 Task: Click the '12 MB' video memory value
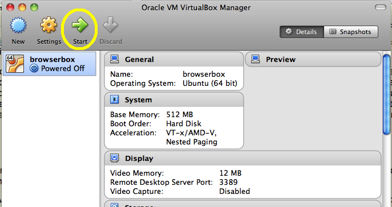(231, 173)
